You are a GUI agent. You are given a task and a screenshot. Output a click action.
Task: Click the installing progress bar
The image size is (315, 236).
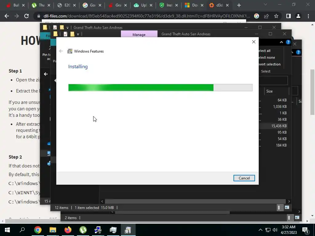pos(160,88)
